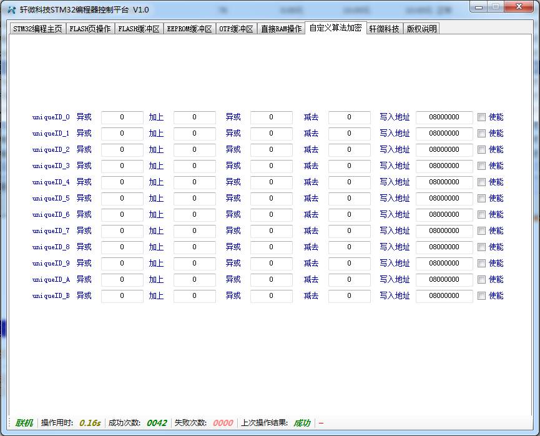
Task: Click the 上次操作结果 成功 status
Action: 302,423
